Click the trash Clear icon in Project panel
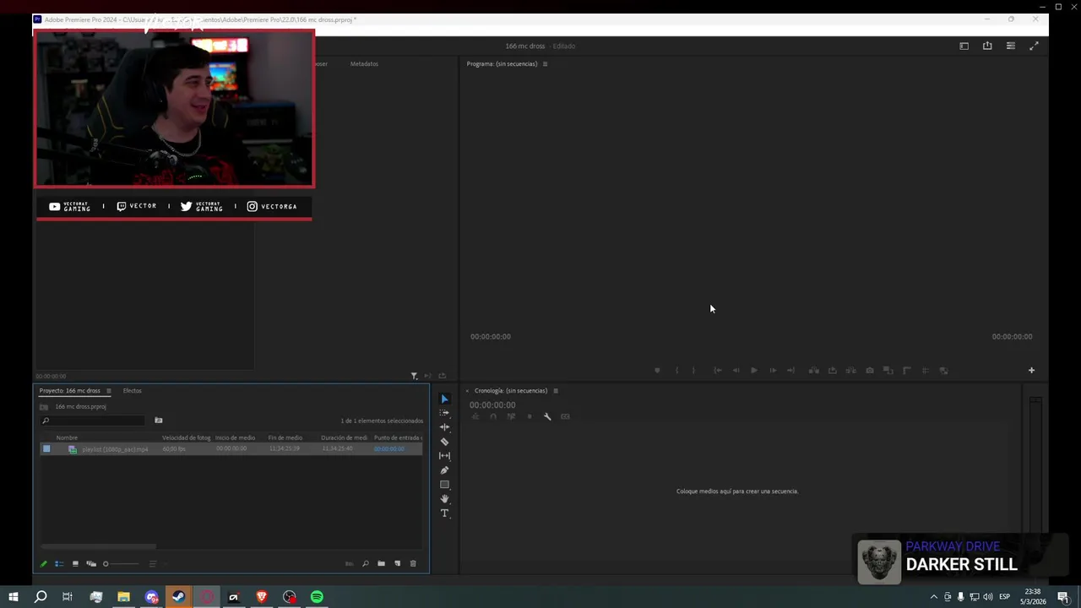 point(413,563)
